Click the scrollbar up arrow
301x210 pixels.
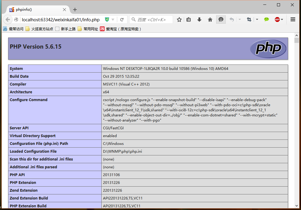pyautogui.click(x=297, y=35)
